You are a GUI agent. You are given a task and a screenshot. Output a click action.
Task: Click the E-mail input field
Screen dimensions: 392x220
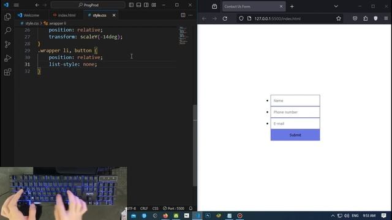click(295, 123)
